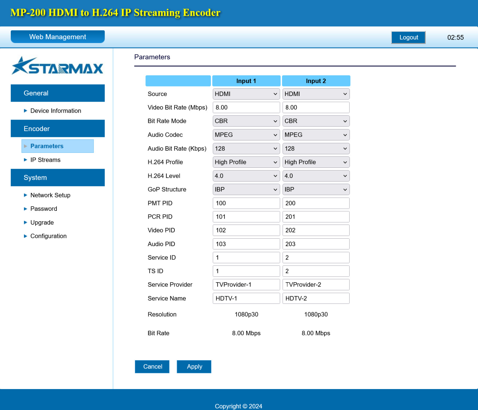The height and width of the screenshot is (410, 478).
Task: Open the Input 2 Audio Codec dropdown
Action: [316, 135]
